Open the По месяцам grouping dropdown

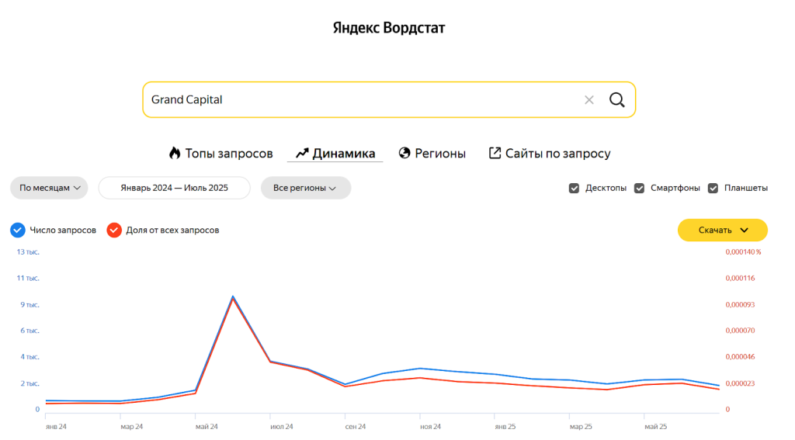pos(49,188)
